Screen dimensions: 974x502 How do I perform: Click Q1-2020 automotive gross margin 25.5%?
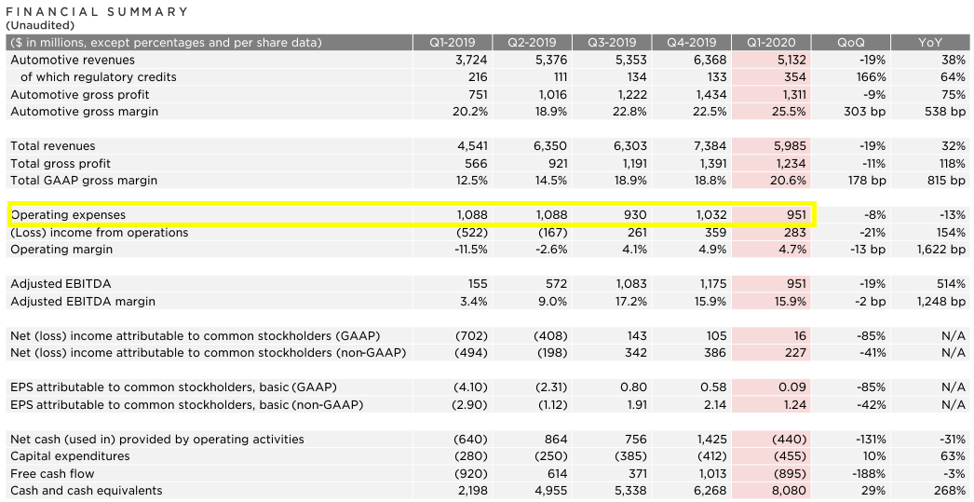tap(789, 112)
